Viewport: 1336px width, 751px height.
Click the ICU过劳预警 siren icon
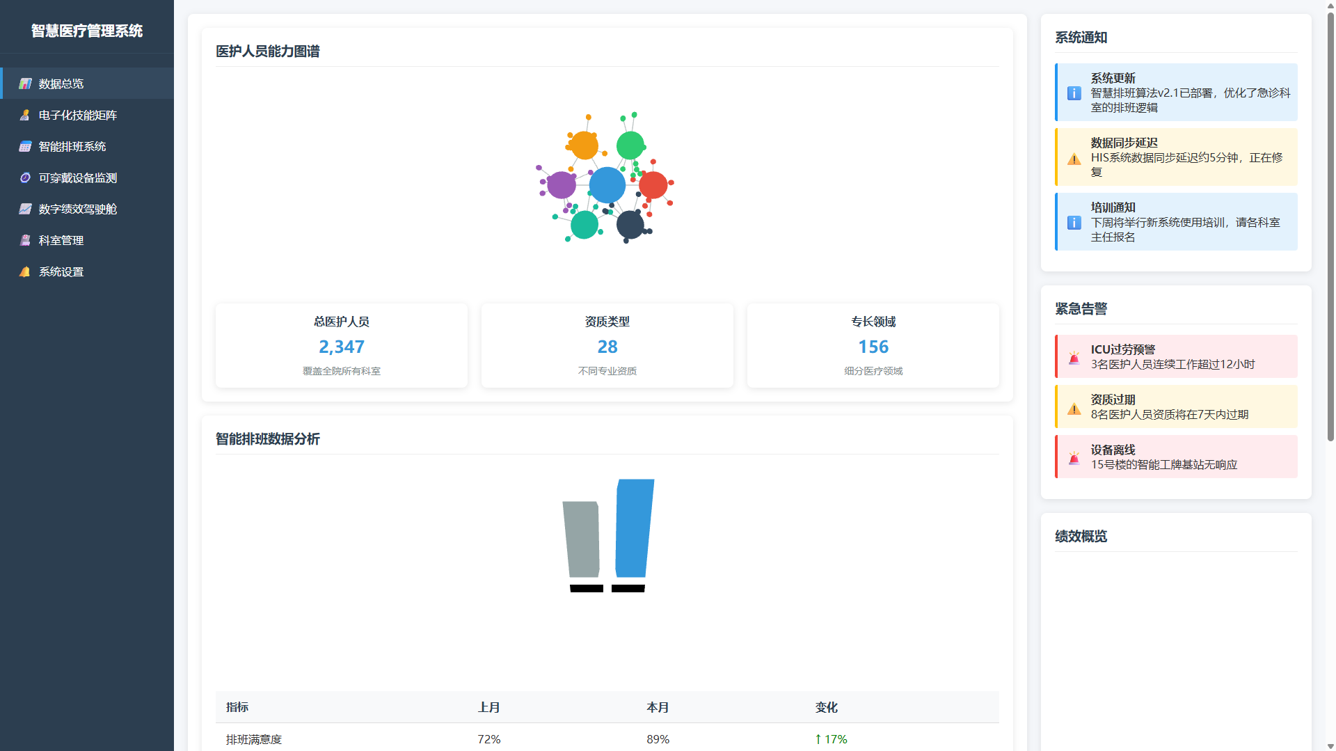click(1074, 358)
